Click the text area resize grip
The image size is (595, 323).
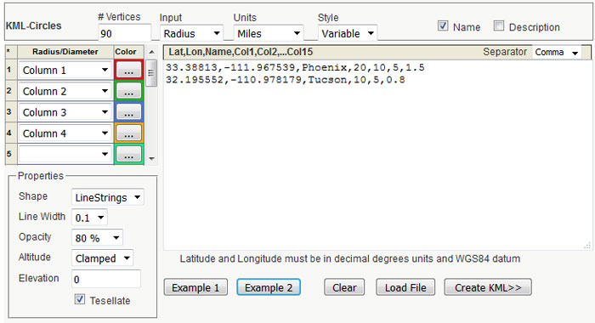coord(587,246)
